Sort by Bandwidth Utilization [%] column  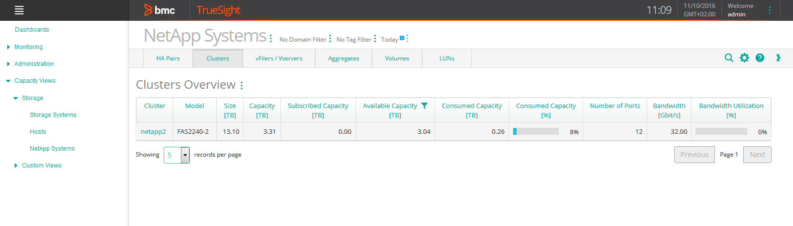click(x=731, y=111)
